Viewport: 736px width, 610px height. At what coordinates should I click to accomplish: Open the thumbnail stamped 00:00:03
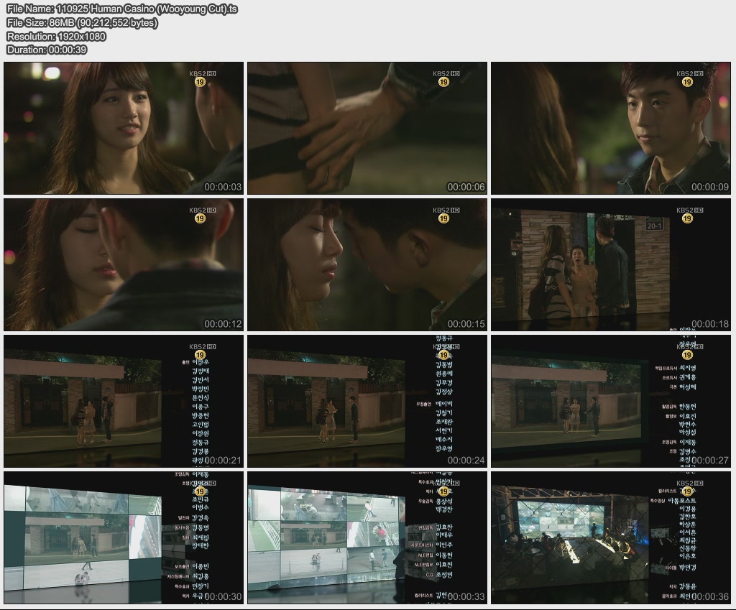pyautogui.click(x=124, y=128)
